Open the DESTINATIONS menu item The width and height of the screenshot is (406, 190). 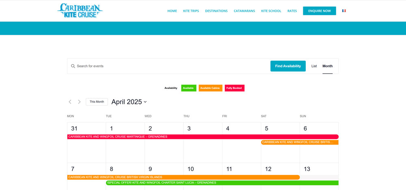pos(216,11)
